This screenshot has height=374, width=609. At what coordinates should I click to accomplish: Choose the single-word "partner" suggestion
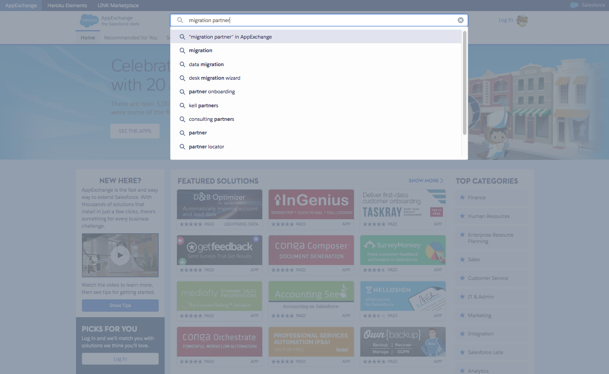(x=316, y=133)
